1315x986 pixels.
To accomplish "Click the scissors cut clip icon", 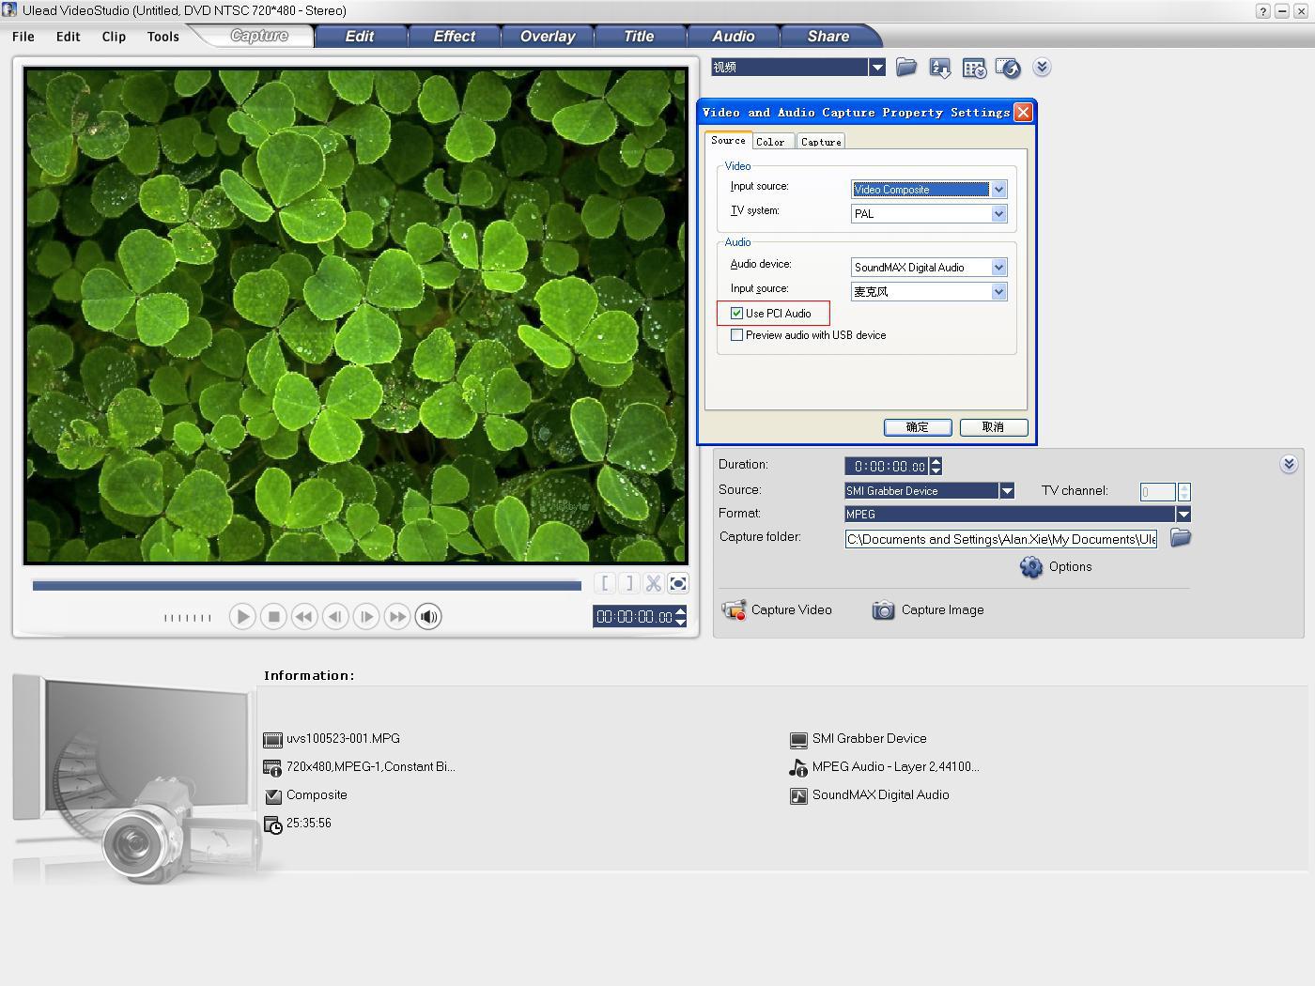I will tap(654, 583).
